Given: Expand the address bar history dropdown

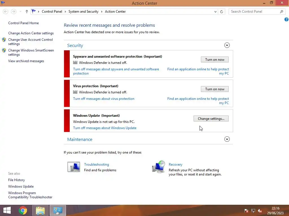Looking at the screenshot, I should pos(215,12).
